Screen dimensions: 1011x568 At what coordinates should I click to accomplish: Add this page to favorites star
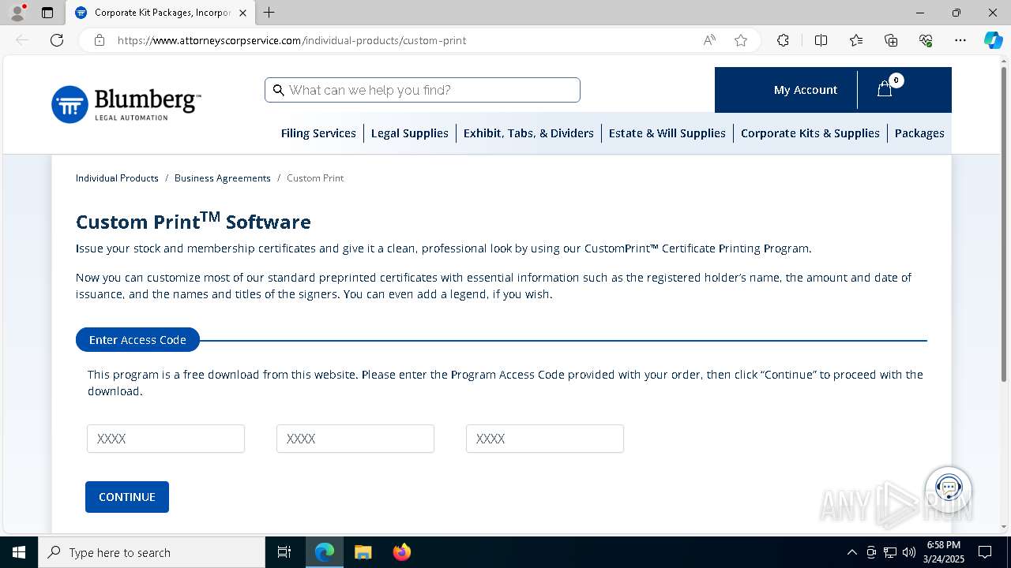point(741,40)
